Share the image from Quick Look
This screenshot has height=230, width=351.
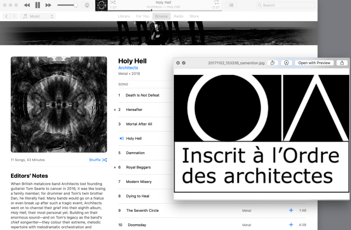pos(341,63)
